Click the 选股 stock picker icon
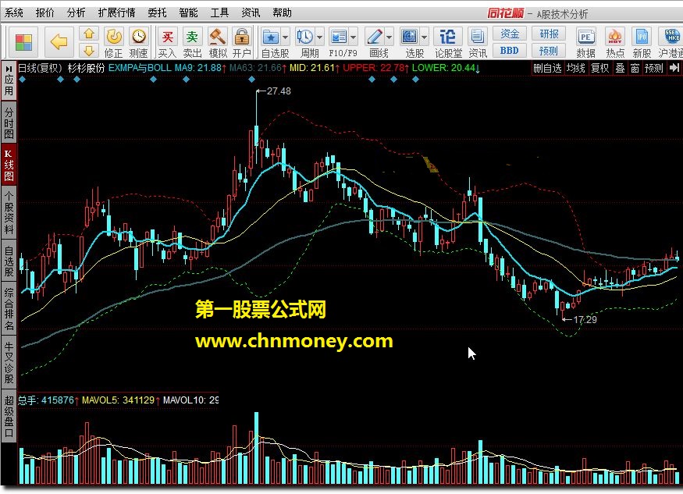Screen dimensions: 683x494 click(x=409, y=37)
